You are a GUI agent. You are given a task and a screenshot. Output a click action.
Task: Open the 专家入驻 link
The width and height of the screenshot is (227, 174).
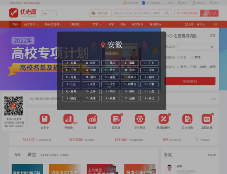point(212,155)
